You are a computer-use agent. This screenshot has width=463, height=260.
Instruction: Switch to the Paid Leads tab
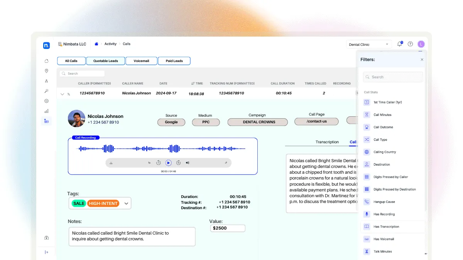coord(174,61)
